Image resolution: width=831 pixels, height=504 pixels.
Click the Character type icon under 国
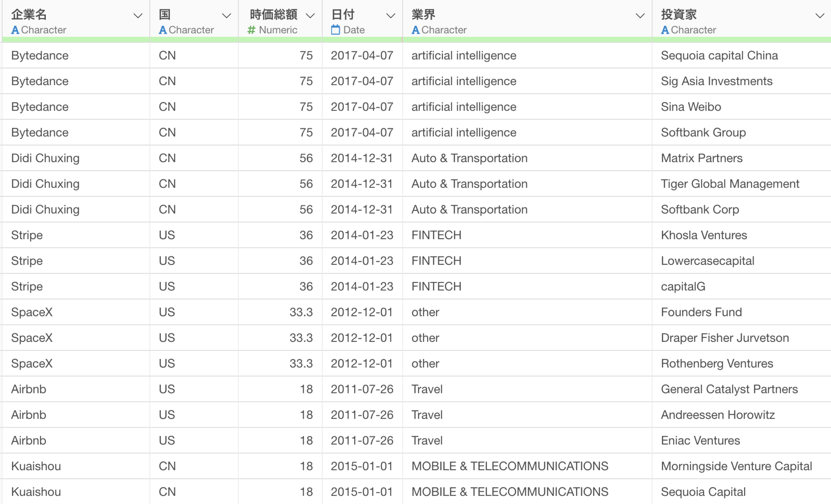tap(163, 30)
